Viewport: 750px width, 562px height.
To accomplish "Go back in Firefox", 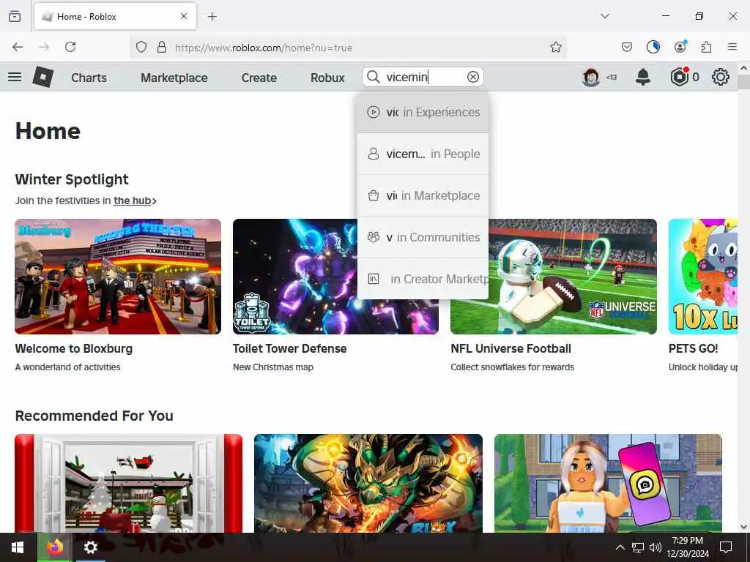I will pos(18,47).
